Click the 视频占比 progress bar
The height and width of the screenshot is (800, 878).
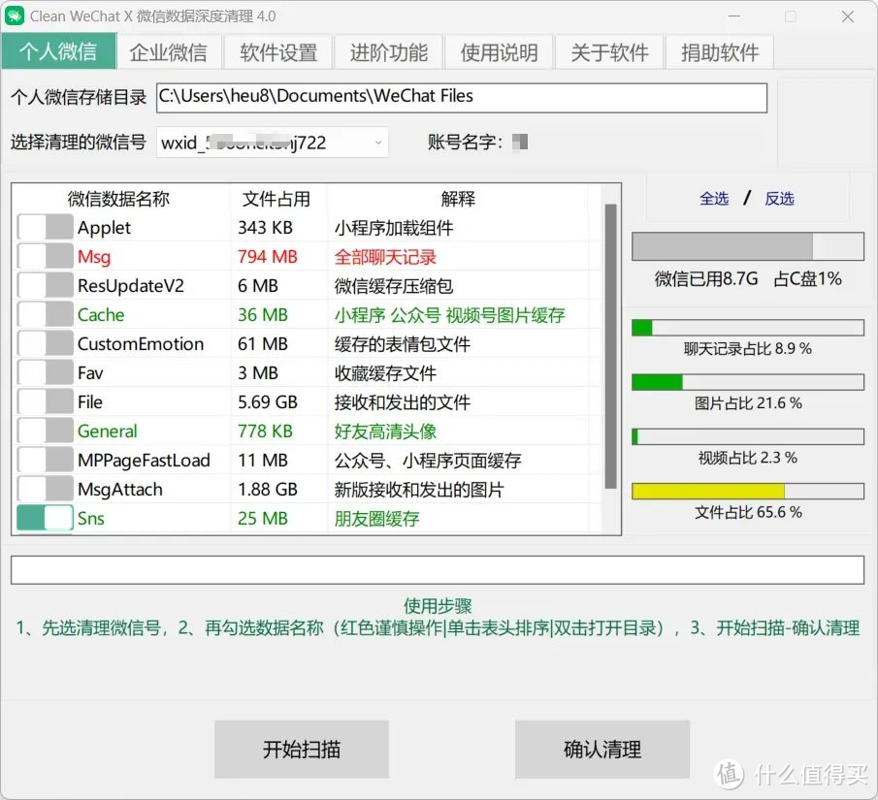point(748,436)
